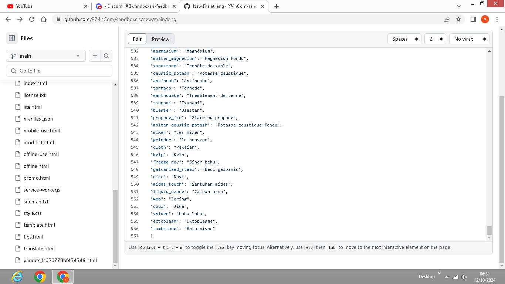
Task: Open the indent size dropdown showing 2
Action: tap(435, 39)
